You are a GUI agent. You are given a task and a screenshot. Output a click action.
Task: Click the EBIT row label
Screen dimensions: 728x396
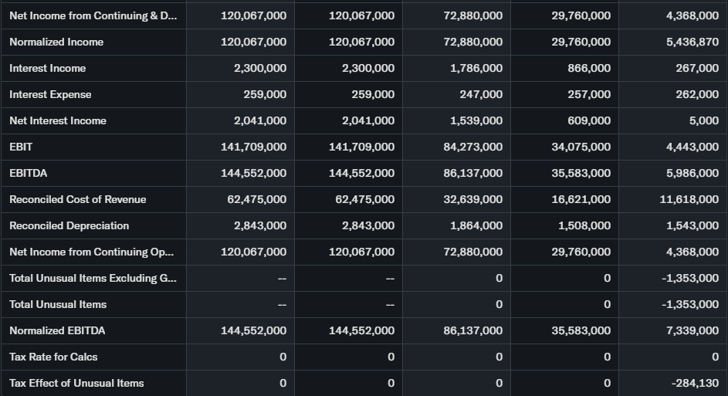click(x=21, y=147)
